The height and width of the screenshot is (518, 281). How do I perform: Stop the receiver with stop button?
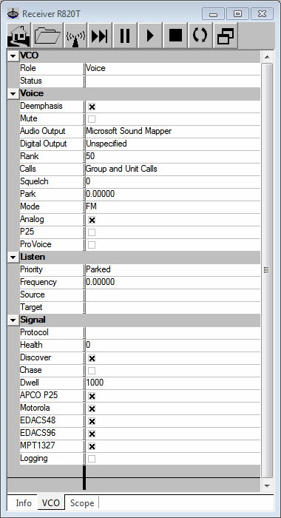175,36
